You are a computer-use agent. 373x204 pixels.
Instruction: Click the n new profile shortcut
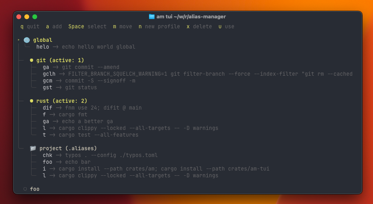pos(159,27)
